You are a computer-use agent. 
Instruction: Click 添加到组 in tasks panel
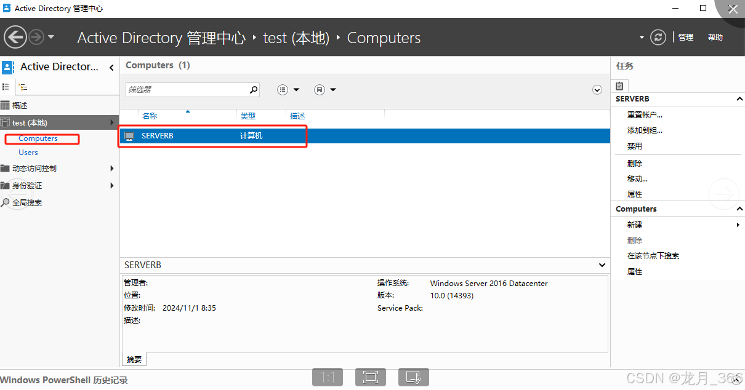click(644, 130)
